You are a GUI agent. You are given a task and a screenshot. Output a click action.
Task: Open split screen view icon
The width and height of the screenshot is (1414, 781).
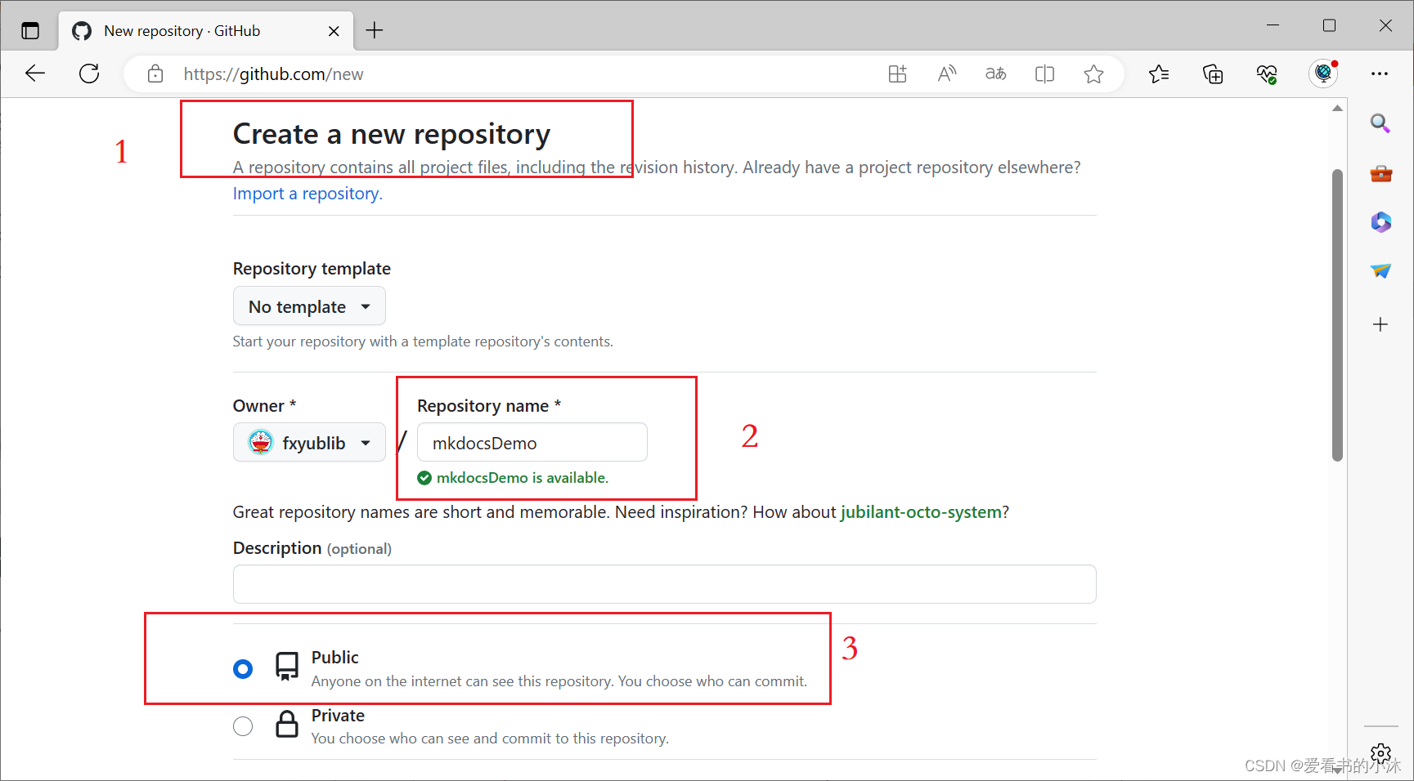click(1045, 74)
